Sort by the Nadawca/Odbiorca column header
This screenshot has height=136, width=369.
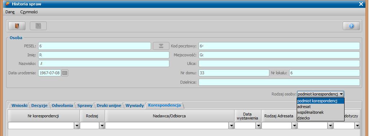(x=170, y=116)
